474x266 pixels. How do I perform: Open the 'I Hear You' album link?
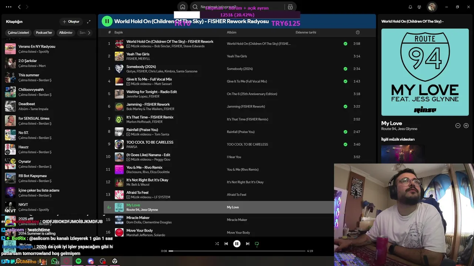click(x=234, y=157)
